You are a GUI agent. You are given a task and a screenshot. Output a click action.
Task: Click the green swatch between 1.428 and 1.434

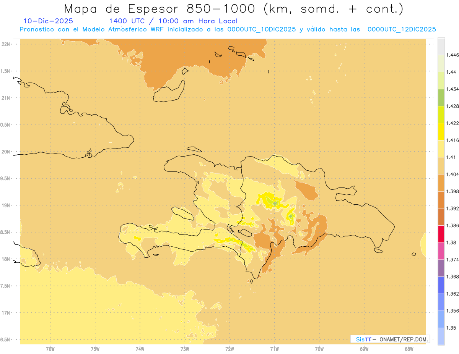tap(441, 97)
